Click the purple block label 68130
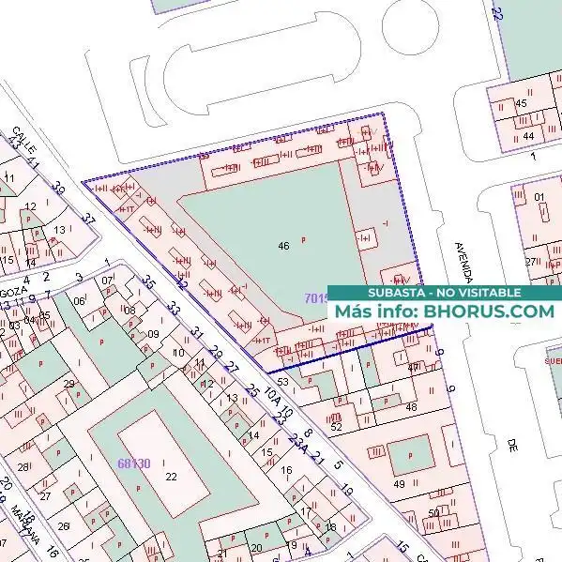Image resolution: width=562 pixels, height=562 pixels. point(134,463)
